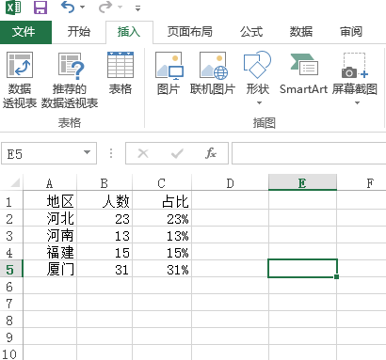This screenshot has width=386, height=360.
Task: Open the fx Insert Function dialog
Action: click(211, 153)
